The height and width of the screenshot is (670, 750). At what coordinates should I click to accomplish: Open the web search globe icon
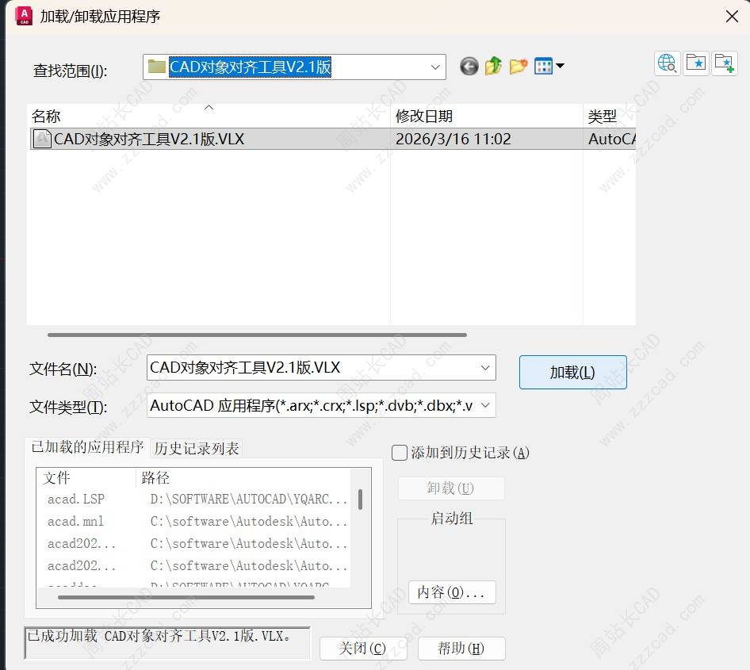coord(667,63)
